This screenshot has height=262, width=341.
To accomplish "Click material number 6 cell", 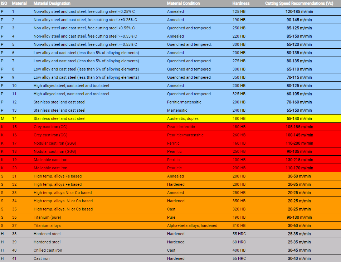I will point(13,53).
